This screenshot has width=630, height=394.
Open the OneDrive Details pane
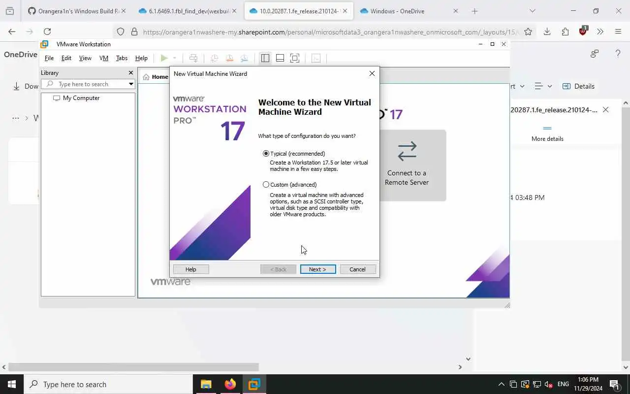(x=578, y=86)
